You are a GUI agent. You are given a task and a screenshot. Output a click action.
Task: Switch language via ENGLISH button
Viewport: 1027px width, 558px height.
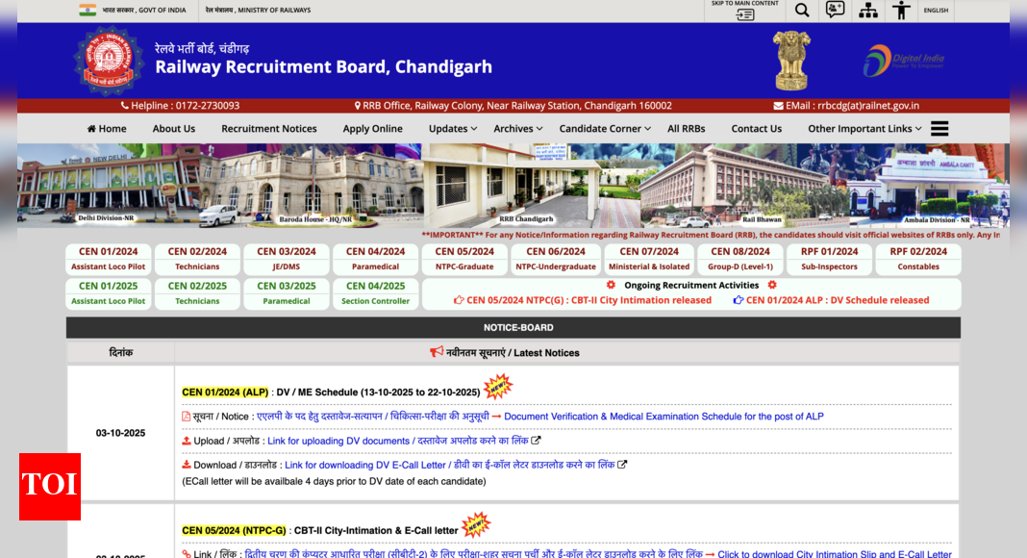tap(936, 11)
